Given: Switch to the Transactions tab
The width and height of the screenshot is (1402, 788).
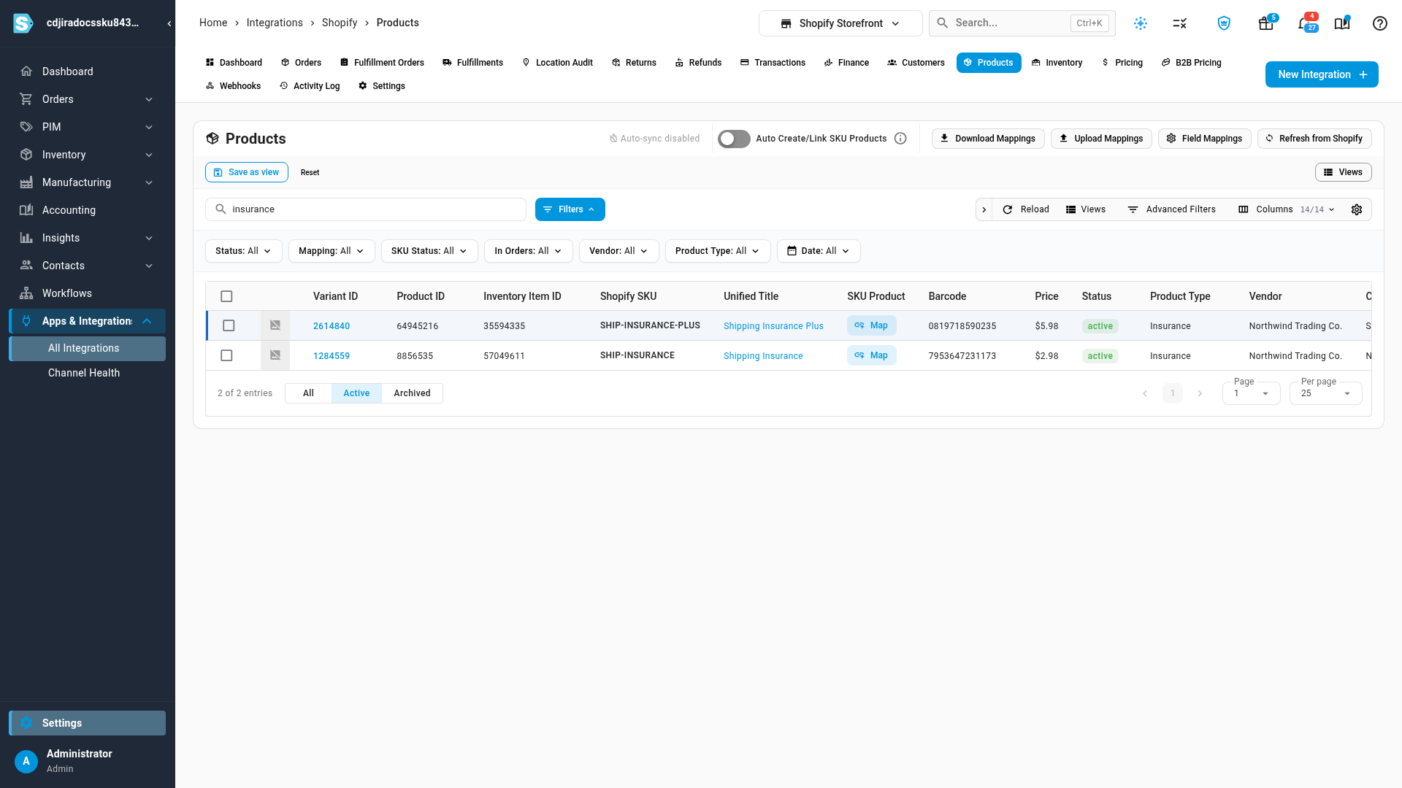Looking at the screenshot, I should click(773, 63).
